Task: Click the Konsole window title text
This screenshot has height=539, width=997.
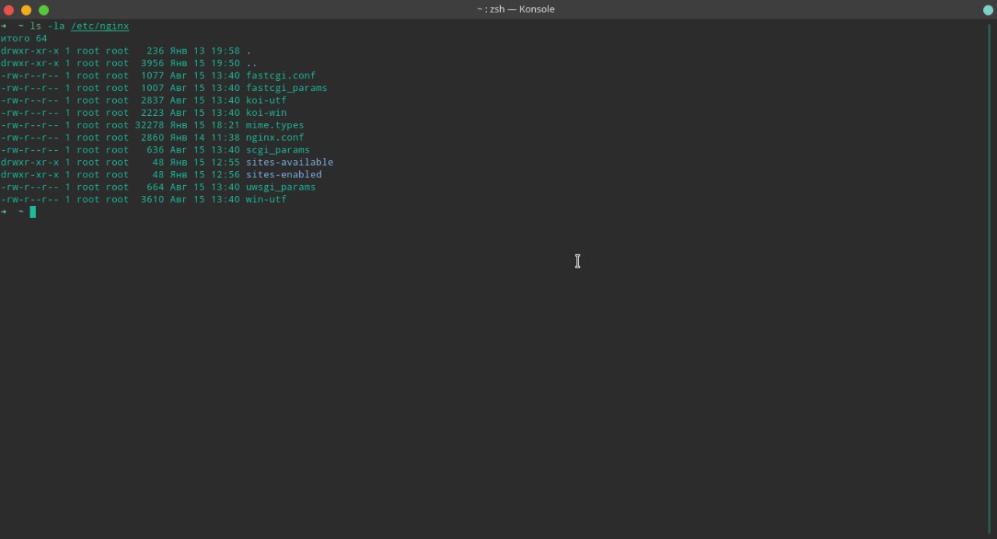Action: 516,9
